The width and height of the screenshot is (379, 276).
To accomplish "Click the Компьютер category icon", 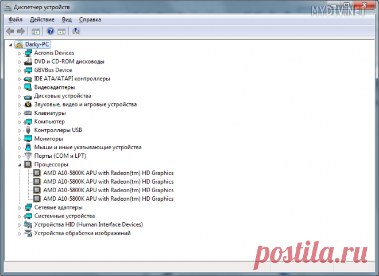I will [x=28, y=122].
